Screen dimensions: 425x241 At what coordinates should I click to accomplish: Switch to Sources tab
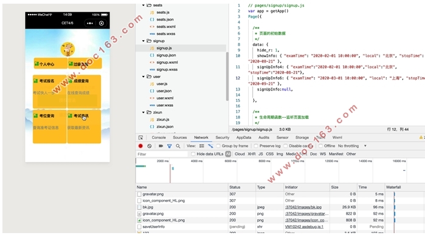pos(180,138)
